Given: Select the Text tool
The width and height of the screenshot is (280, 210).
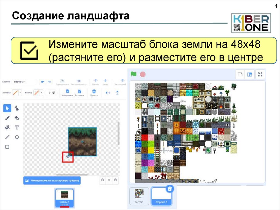Looking at the screenshot, I should (x=17, y=128).
